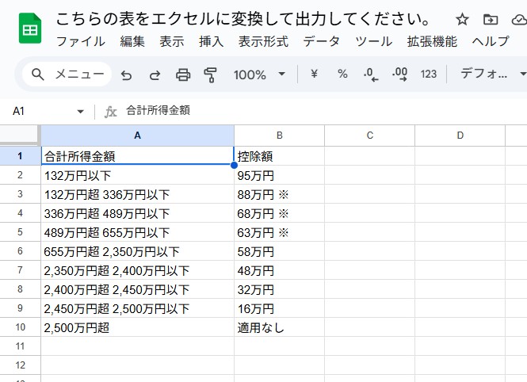527x382 pixels.
Task: Click the undo arrow
Action: [126, 74]
